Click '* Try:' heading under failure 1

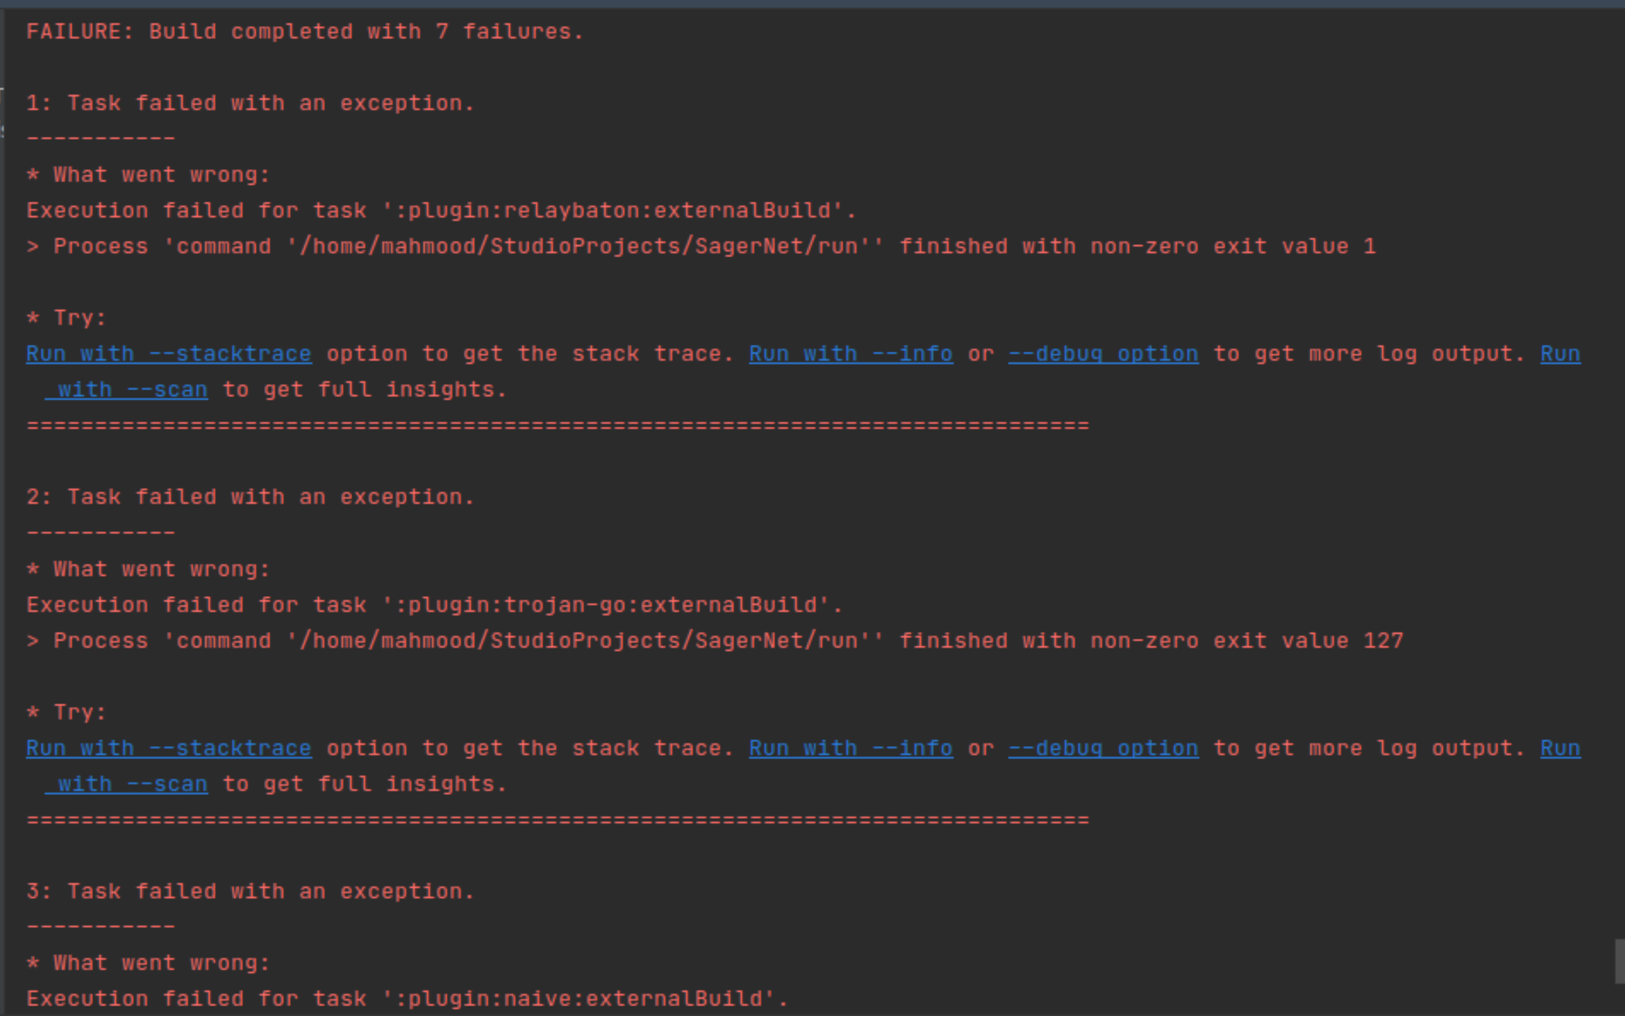66,318
